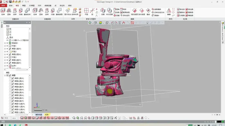Image resolution: width=225 pixels, height=126 pixels.
Task: Select the reference Plane (平面) tool
Action: tap(86, 12)
